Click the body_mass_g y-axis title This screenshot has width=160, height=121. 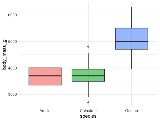click(x=5, y=55)
